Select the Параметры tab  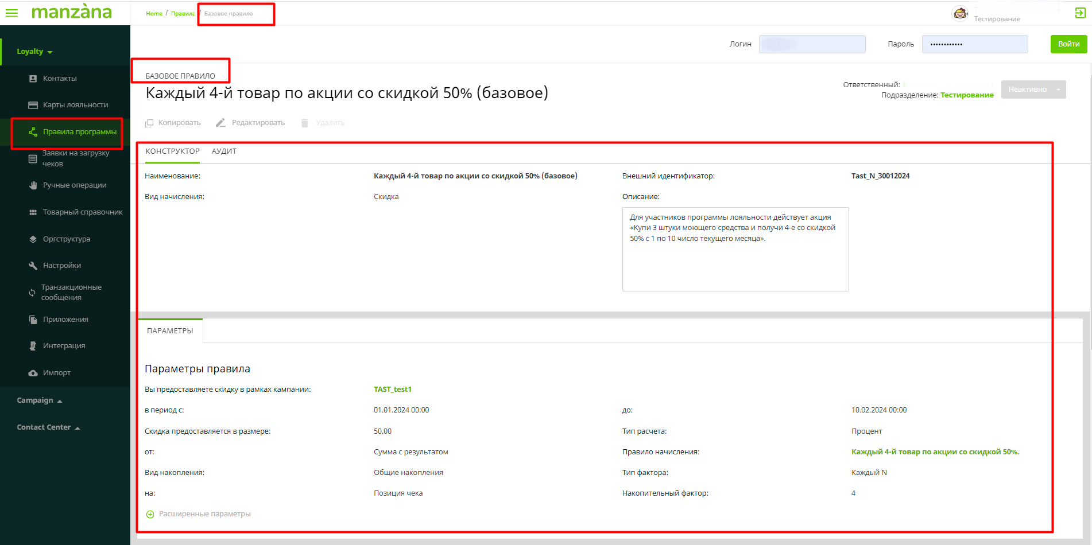tap(170, 331)
